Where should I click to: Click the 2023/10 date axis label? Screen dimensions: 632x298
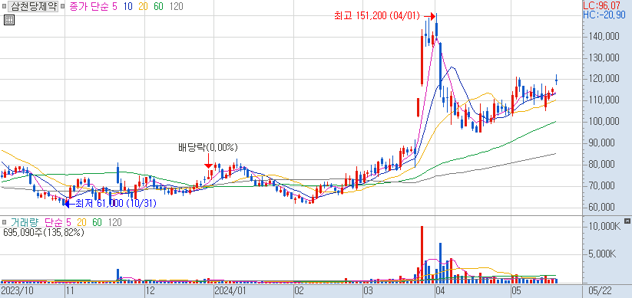[x=18, y=290]
